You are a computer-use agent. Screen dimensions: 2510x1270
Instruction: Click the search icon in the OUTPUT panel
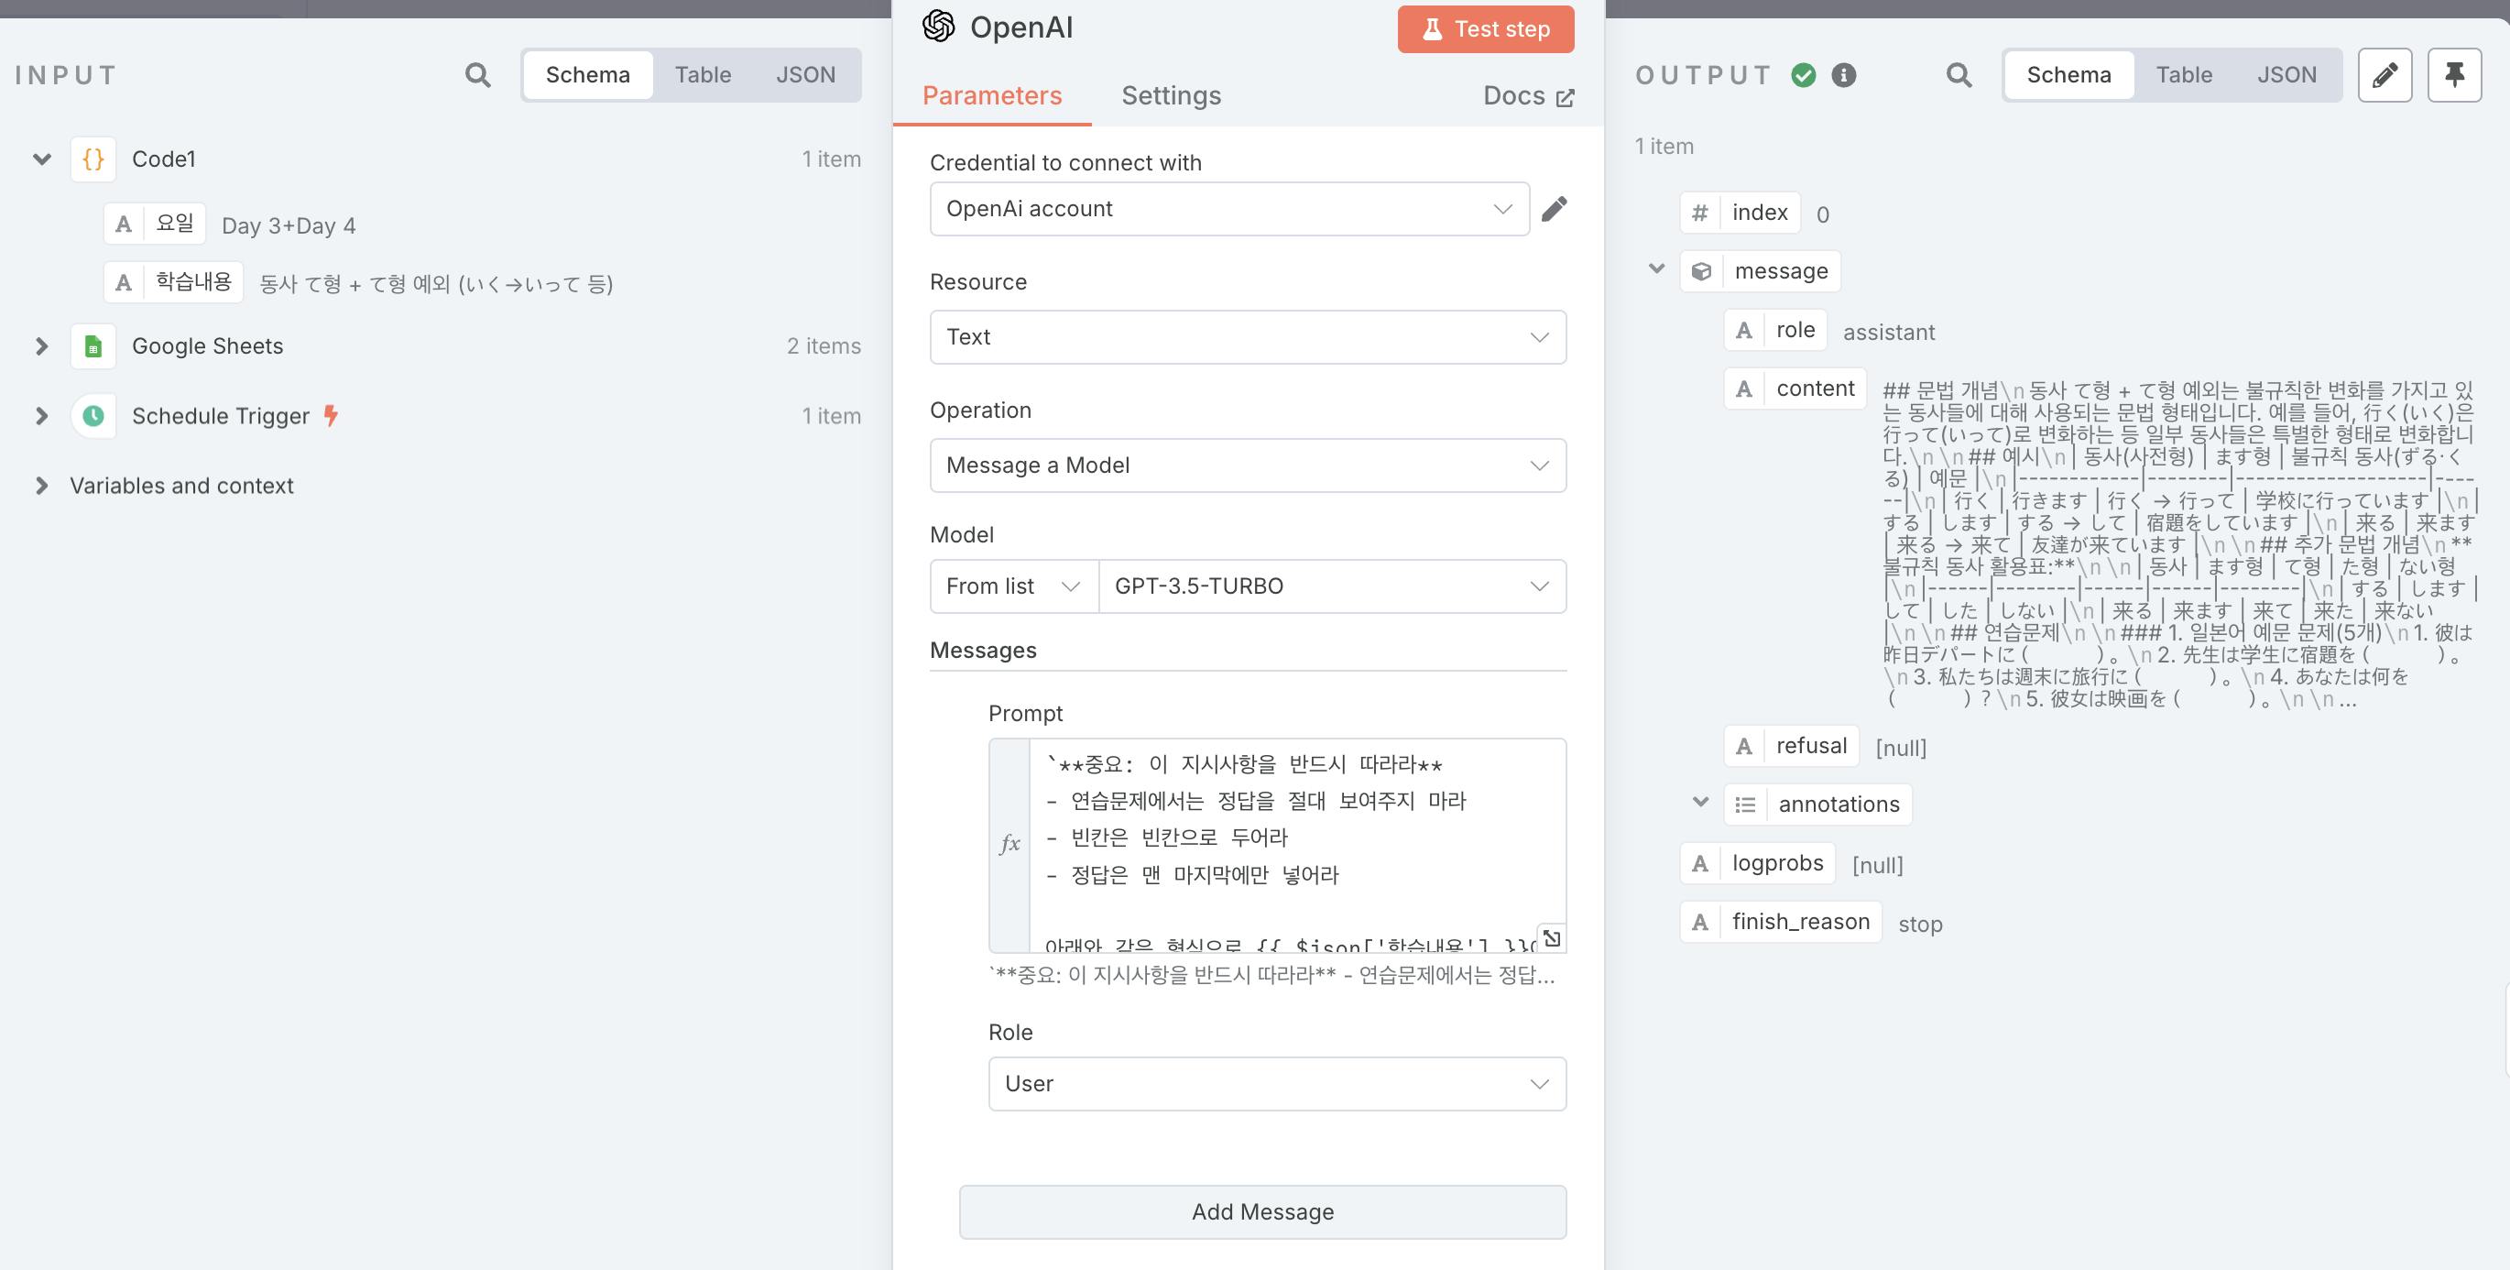1959,75
